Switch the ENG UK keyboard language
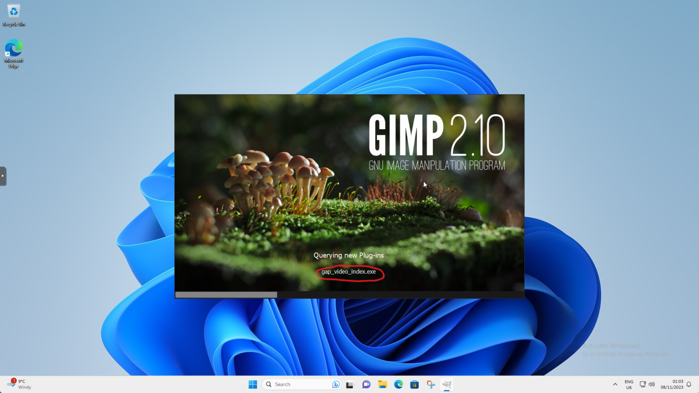This screenshot has width=699, height=393. coord(628,384)
